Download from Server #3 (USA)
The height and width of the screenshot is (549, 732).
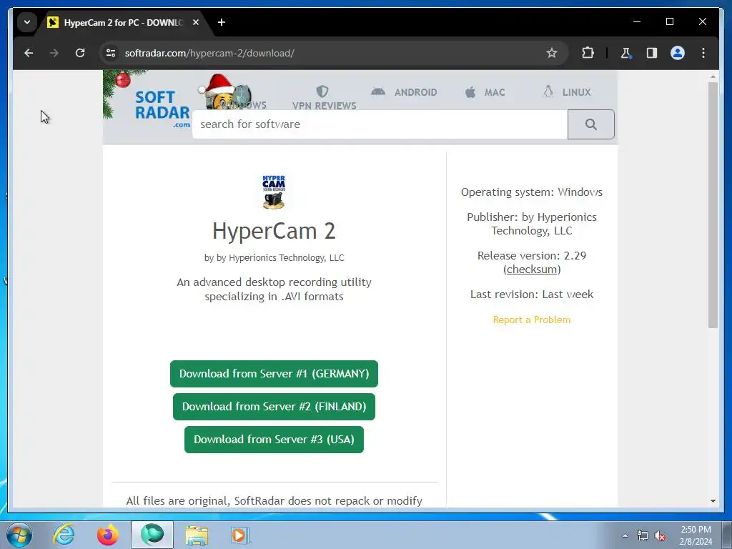tap(274, 440)
